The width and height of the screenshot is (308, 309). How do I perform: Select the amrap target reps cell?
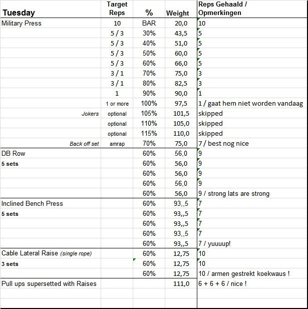tap(117, 144)
